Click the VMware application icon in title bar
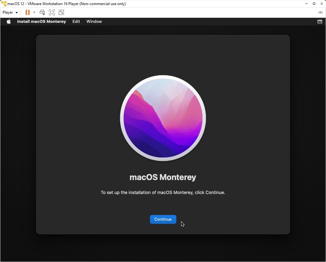Screen dimensions: 326x262 [x=4, y=4]
